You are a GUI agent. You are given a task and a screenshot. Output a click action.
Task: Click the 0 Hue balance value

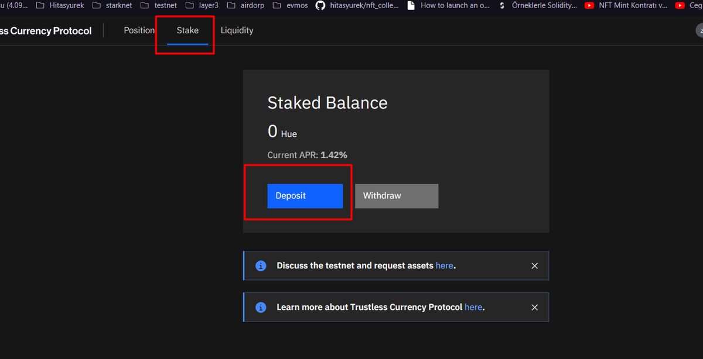pos(282,132)
